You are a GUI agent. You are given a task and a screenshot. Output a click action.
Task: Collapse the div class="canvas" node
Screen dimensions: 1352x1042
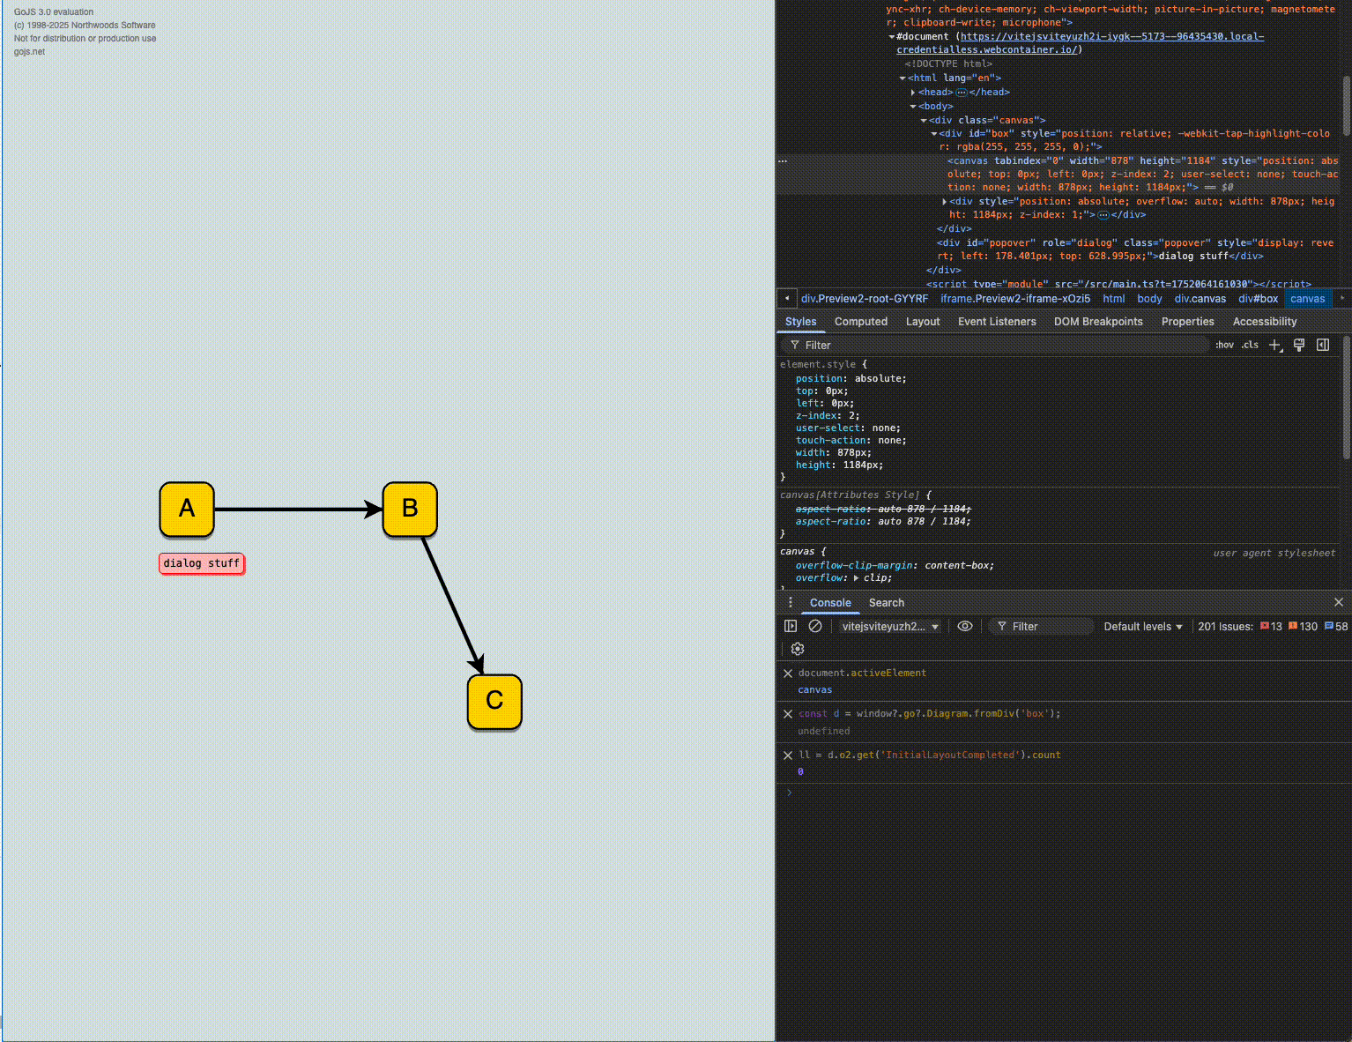[x=924, y=121]
